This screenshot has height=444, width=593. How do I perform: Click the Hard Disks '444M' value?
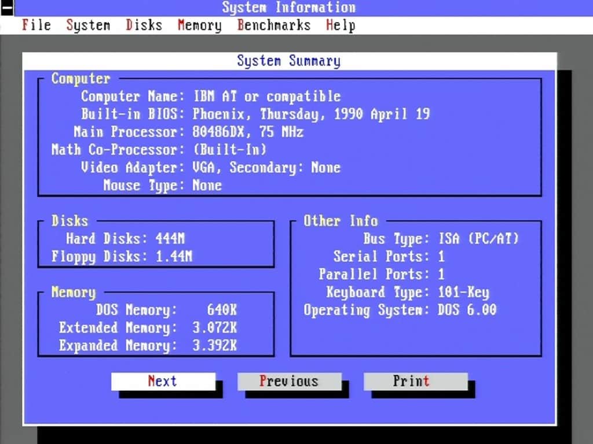point(170,239)
